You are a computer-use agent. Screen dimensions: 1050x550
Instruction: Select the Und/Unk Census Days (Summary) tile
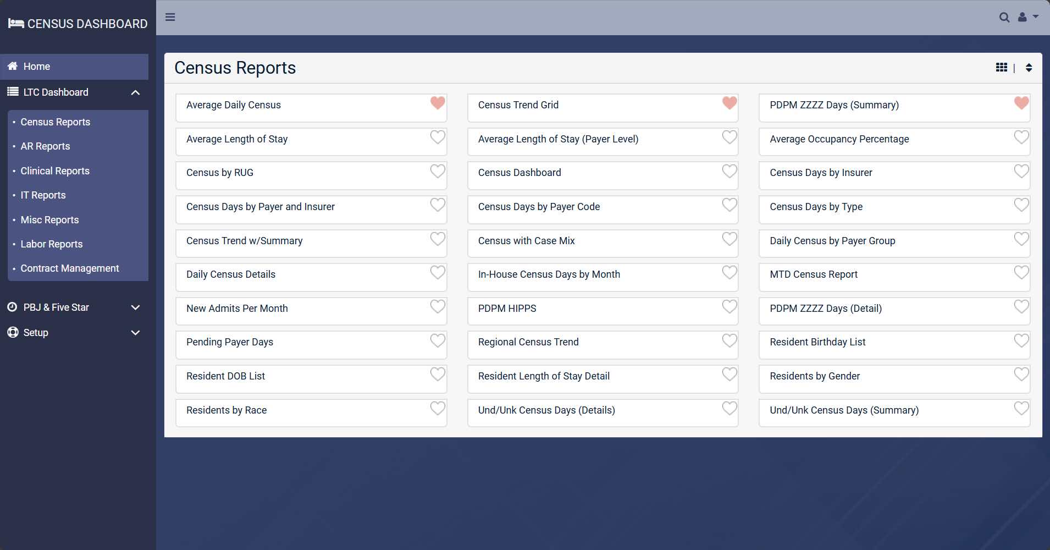pyautogui.click(x=844, y=410)
